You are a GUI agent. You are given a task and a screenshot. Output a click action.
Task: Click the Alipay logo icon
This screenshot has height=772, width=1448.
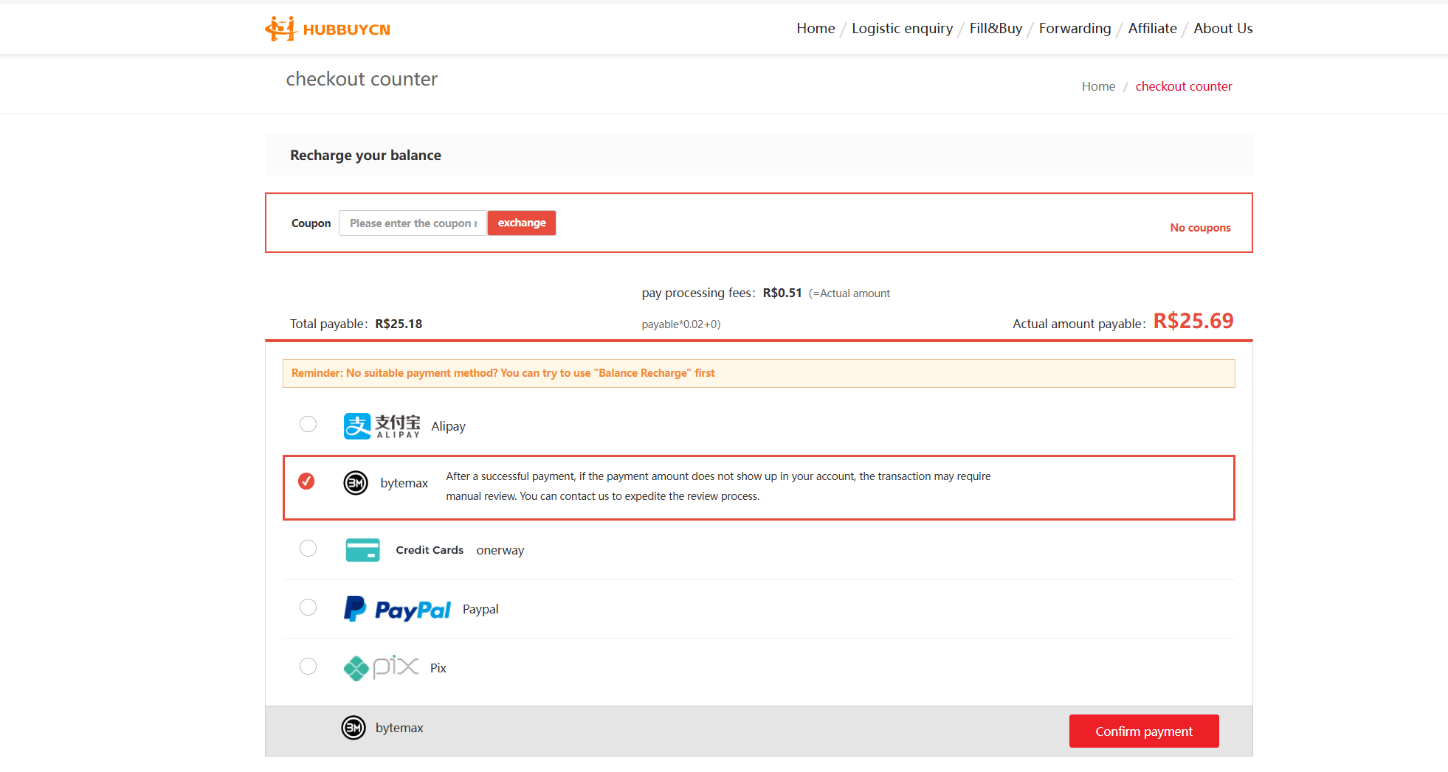point(382,426)
